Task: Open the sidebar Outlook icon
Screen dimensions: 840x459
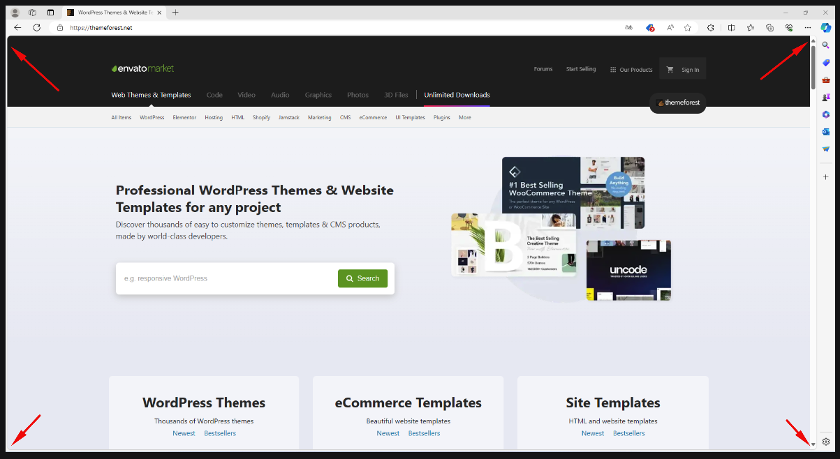Action: pyautogui.click(x=826, y=132)
